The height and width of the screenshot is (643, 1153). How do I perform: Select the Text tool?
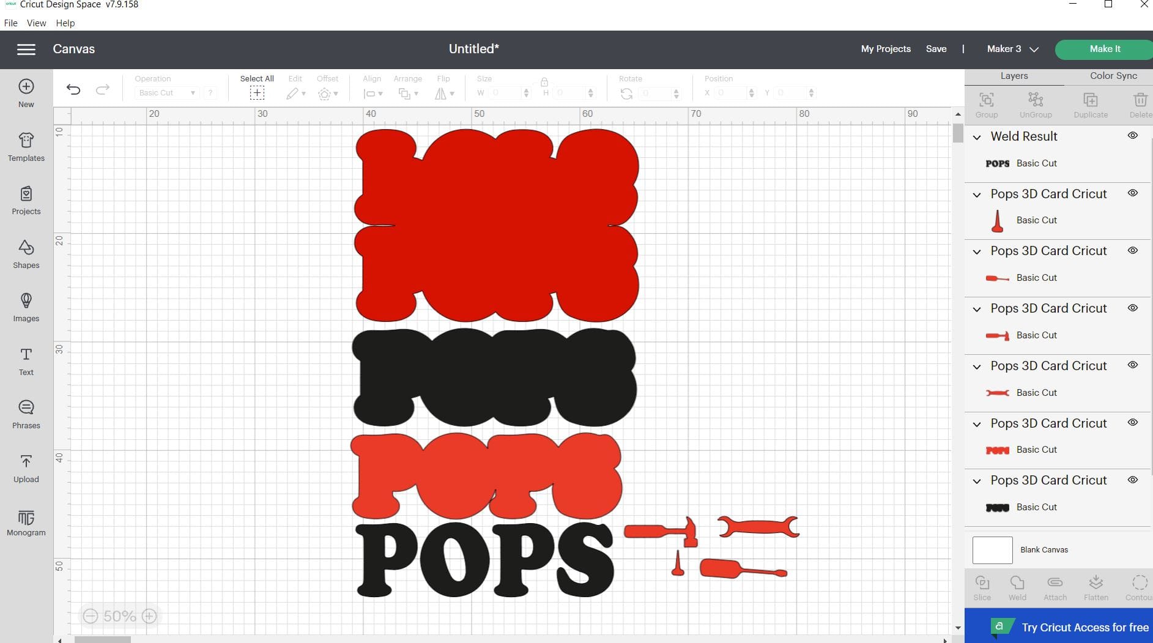pyautogui.click(x=26, y=362)
